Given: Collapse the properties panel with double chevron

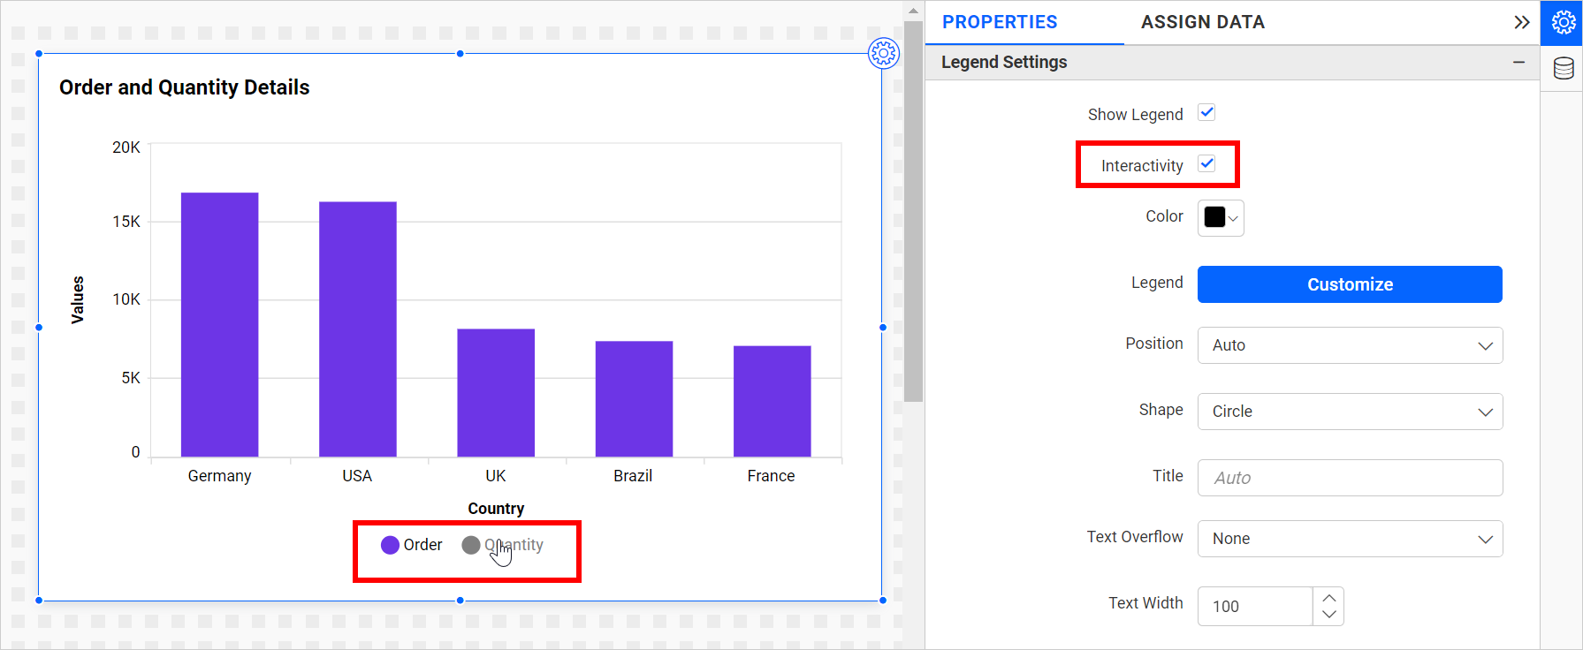Looking at the screenshot, I should [1521, 23].
